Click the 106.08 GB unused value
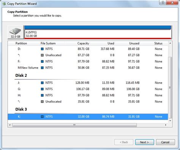The width and height of the screenshot is (180, 150). point(133,89)
